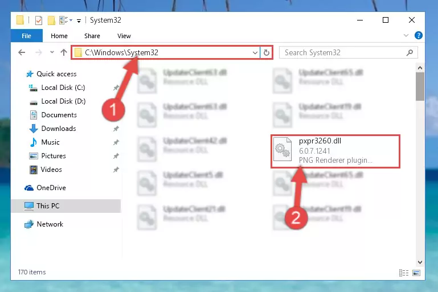Click the OneDrive cloud icon
438x292 pixels.
pos(29,188)
